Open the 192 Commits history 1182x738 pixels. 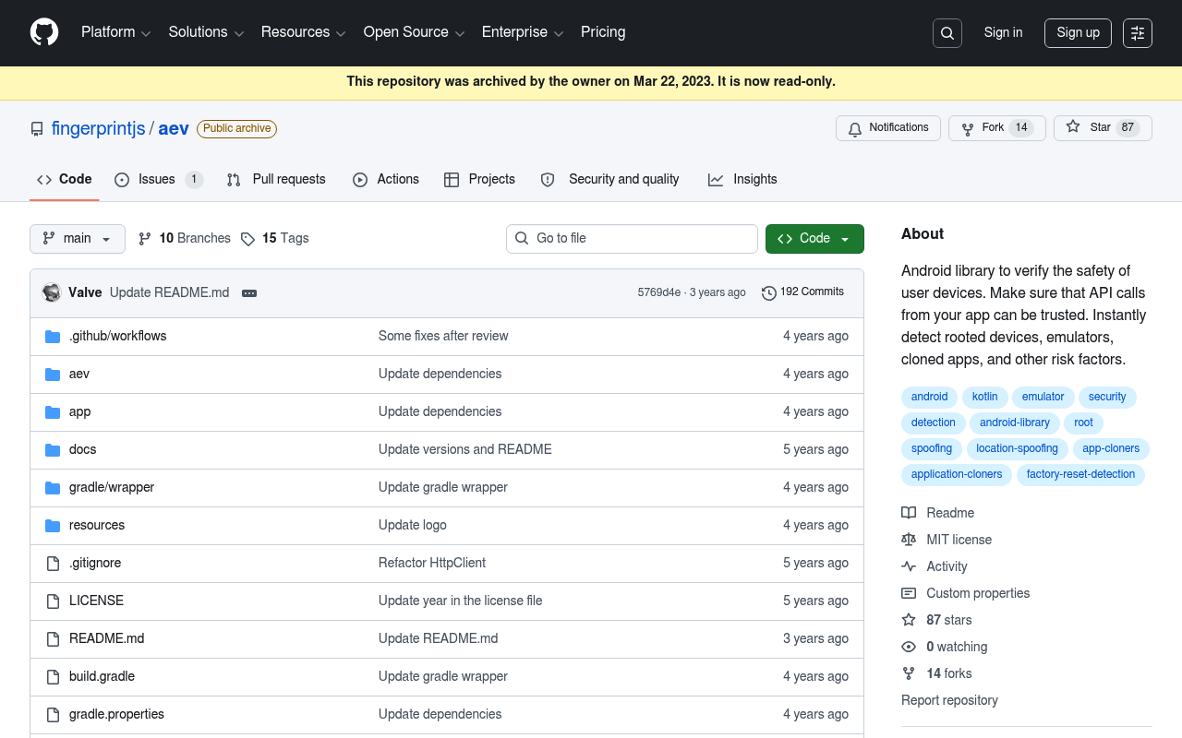point(802,292)
